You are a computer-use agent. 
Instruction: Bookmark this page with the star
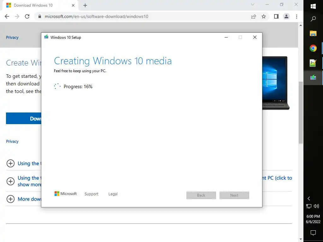[264, 16]
